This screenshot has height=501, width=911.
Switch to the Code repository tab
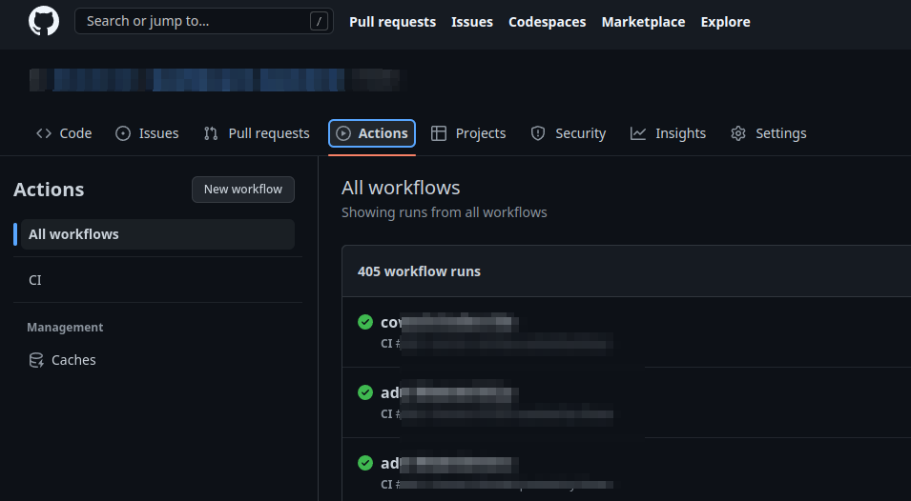[64, 133]
